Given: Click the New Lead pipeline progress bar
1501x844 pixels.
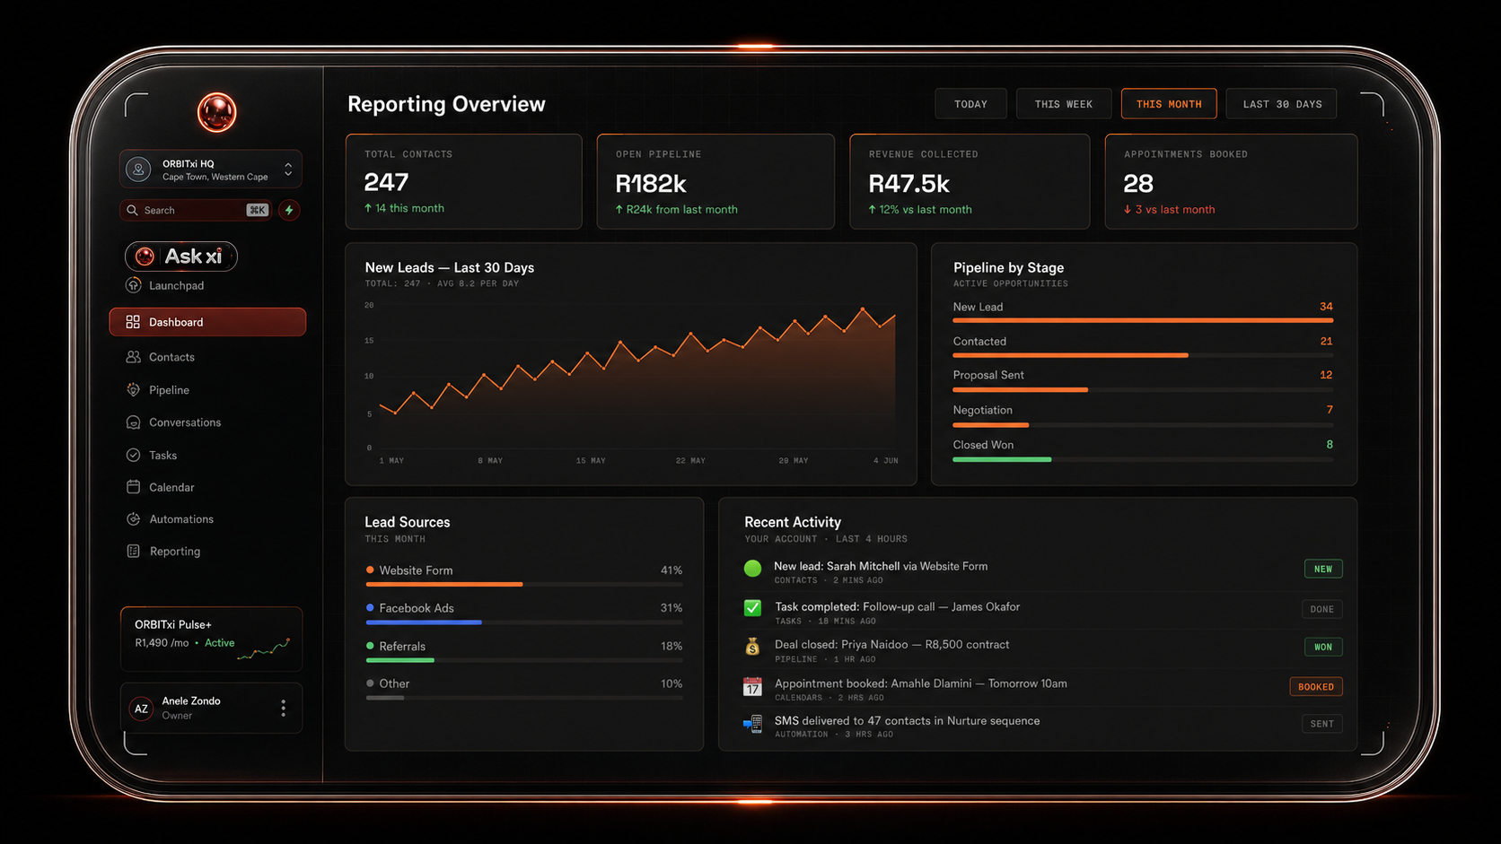Looking at the screenshot, I should tap(1143, 320).
